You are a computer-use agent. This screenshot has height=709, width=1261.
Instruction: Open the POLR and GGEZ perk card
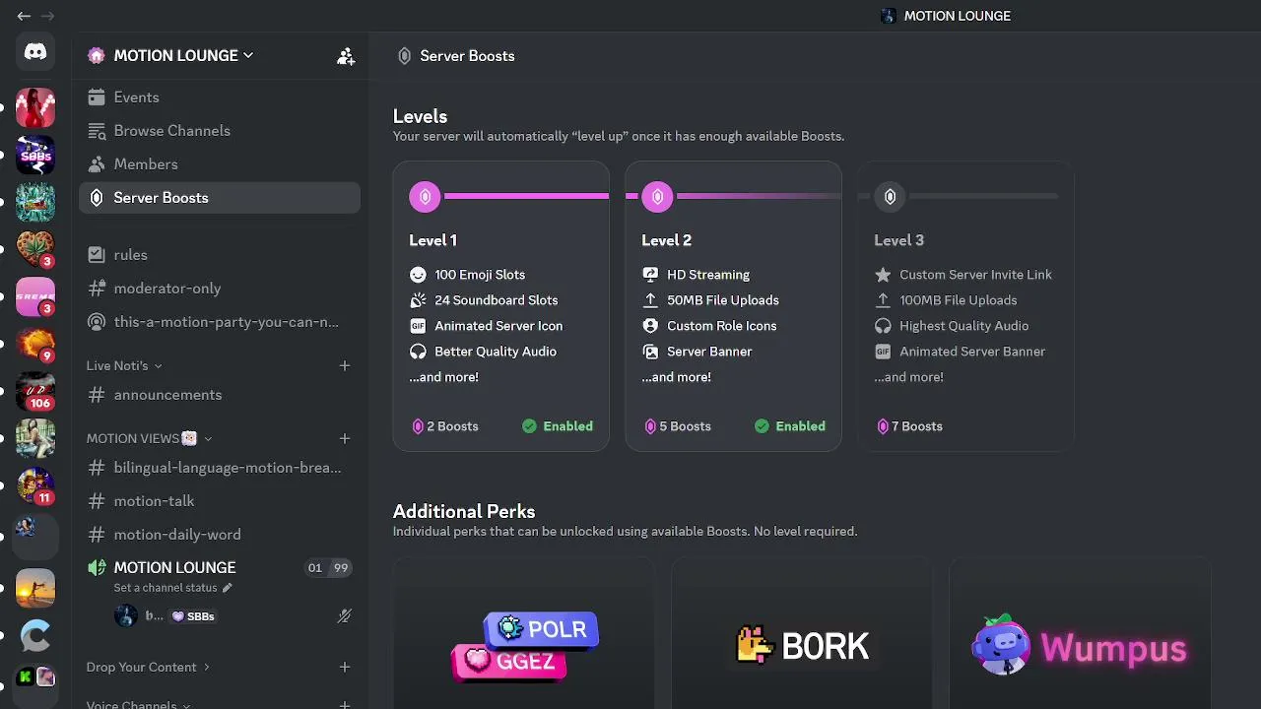(x=523, y=633)
